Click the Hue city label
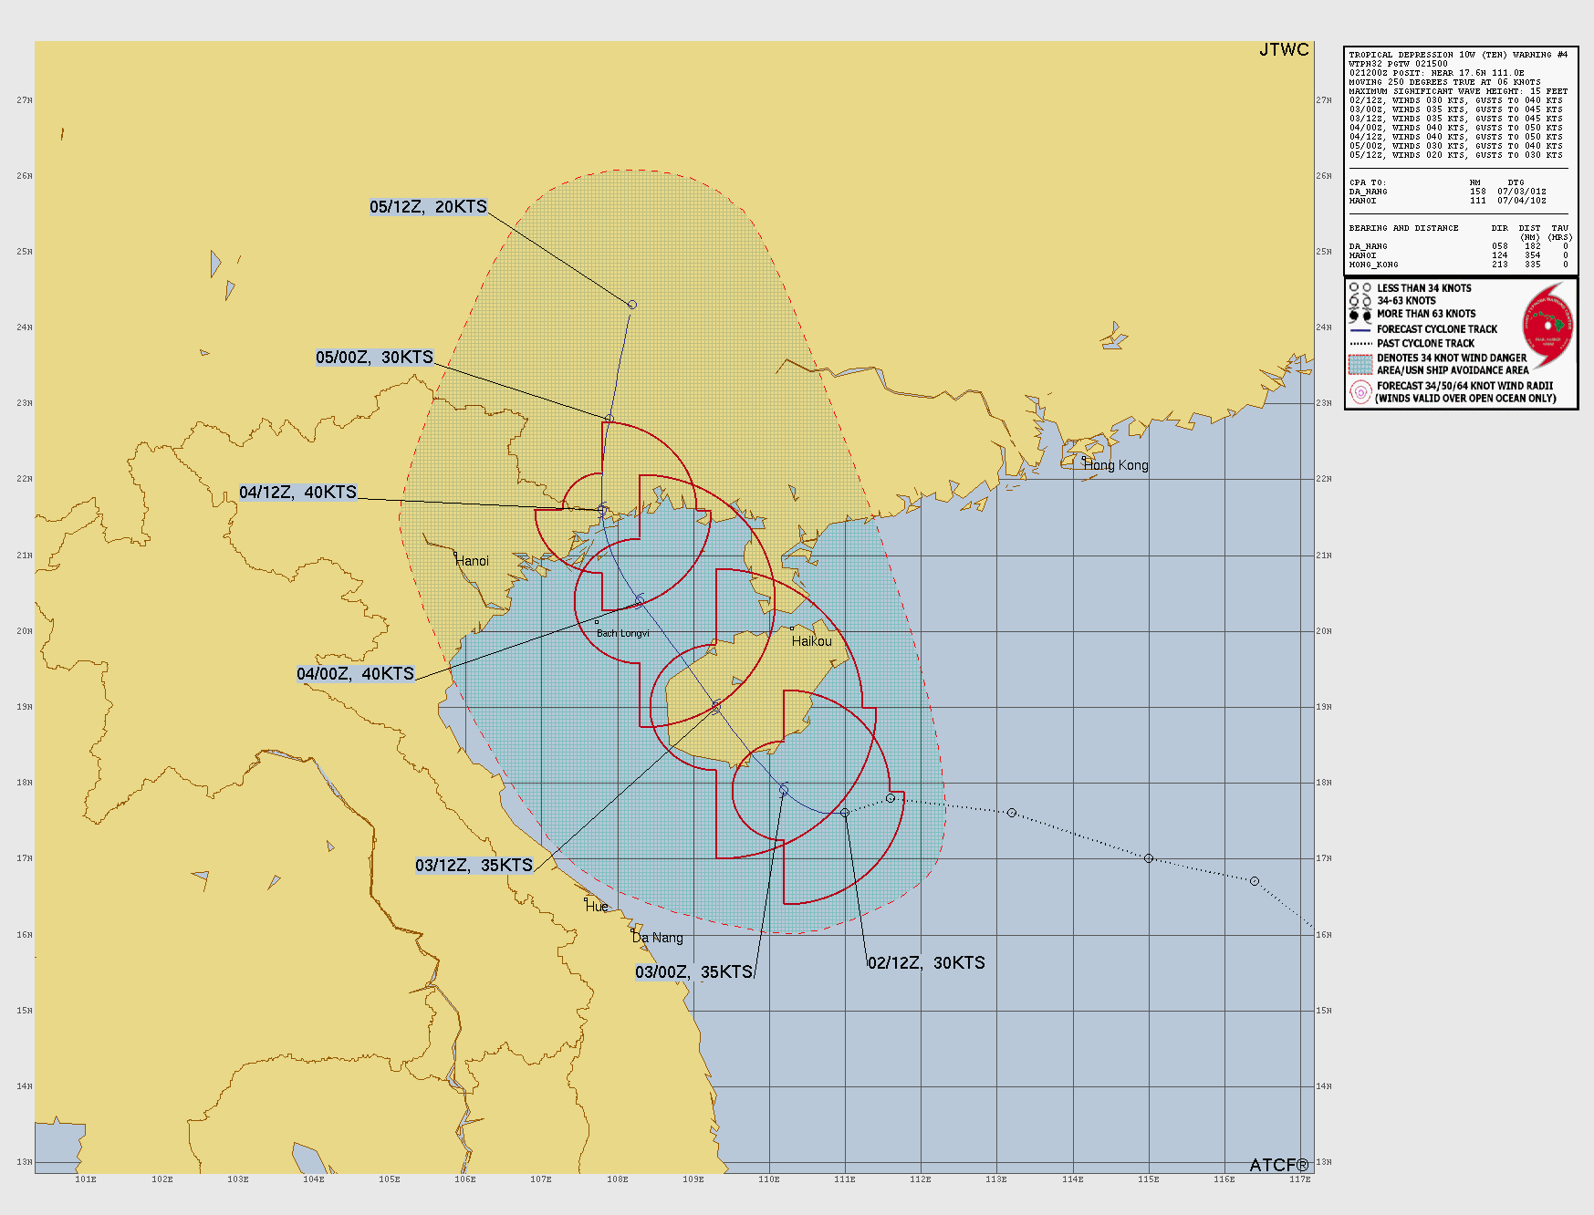1594x1215 pixels. (x=597, y=907)
